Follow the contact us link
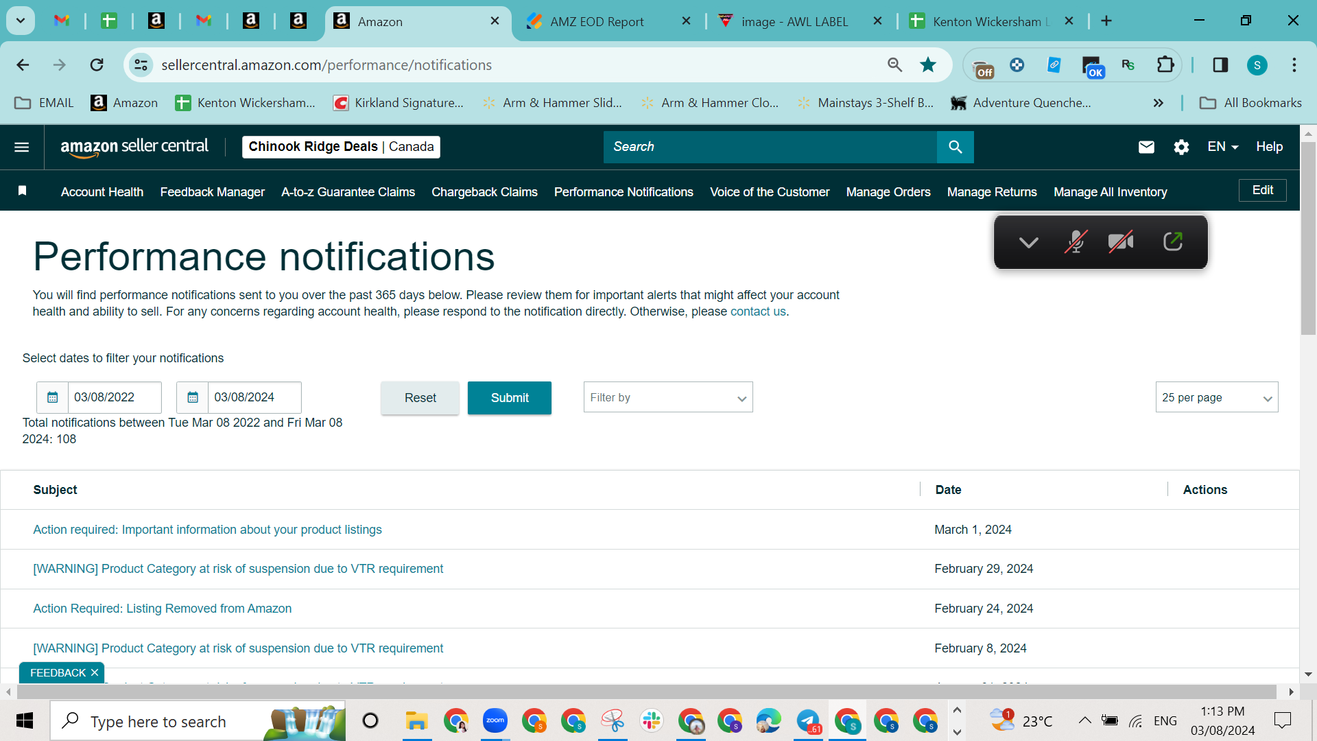 click(758, 311)
